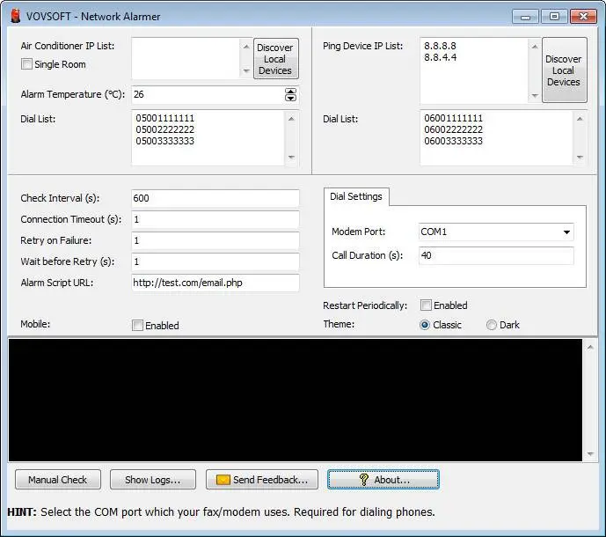Image resolution: width=606 pixels, height=537 pixels.
Task: Enable the Single Room checkbox
Action: click(x=26, y=64)
